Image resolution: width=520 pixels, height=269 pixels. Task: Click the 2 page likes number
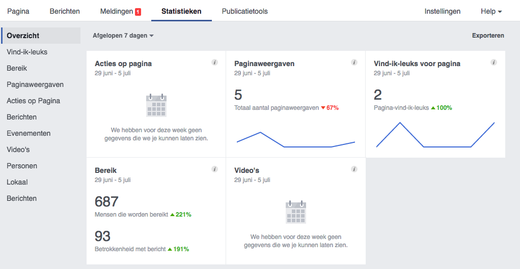coord(378,95)
